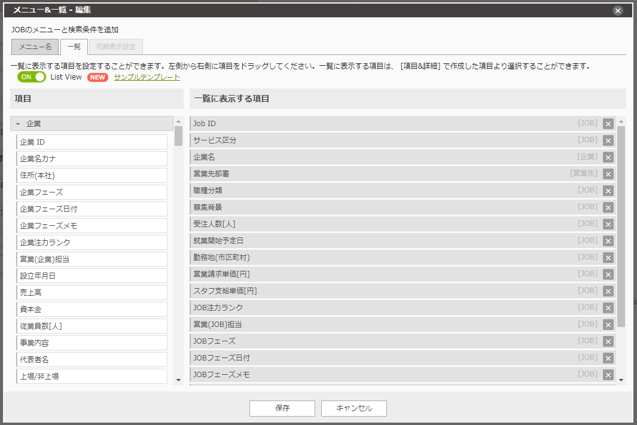Screen dimensions: 637x425
Task: Turn off the List View switch
Action: click(31, 77)
